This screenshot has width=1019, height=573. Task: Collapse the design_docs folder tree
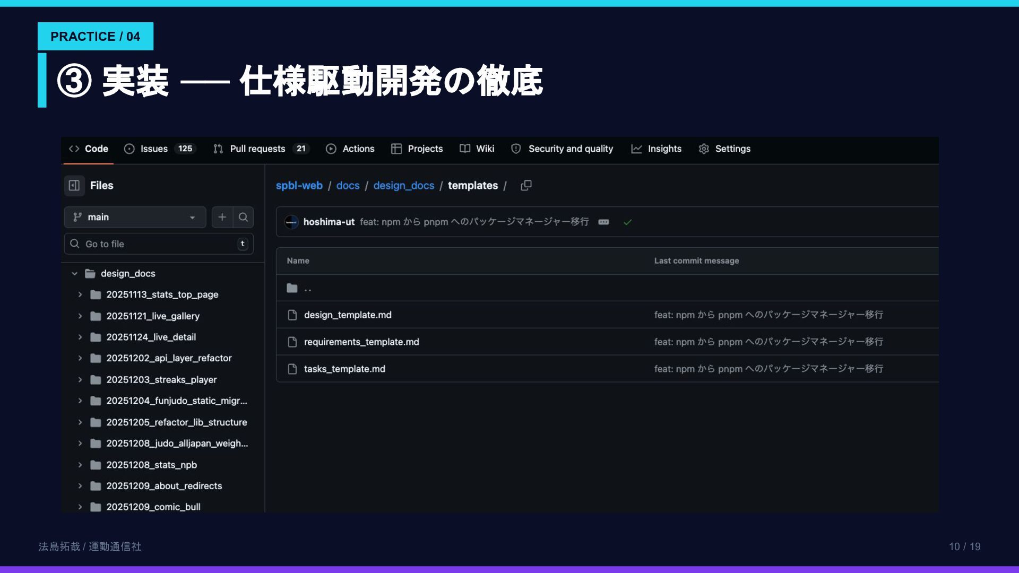[75, 273]
